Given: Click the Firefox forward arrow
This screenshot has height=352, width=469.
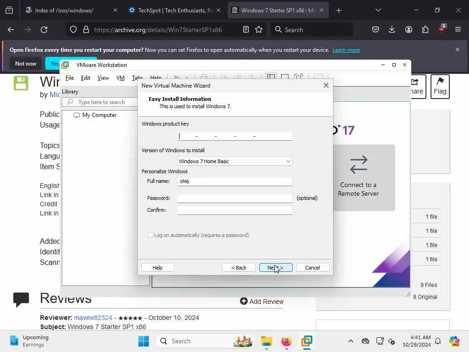Looking at the screenshot, I should (27, 30).
